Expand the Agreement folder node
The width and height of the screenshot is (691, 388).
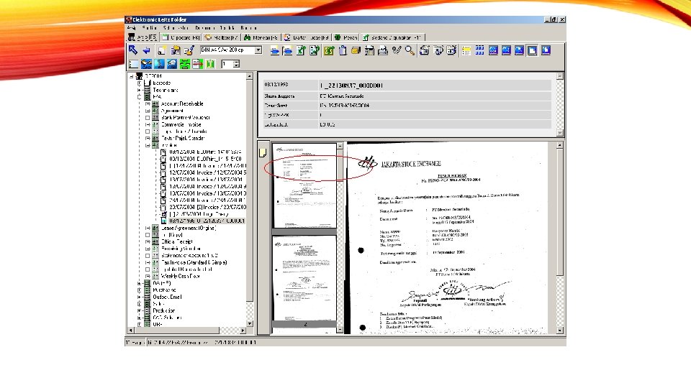148,111
